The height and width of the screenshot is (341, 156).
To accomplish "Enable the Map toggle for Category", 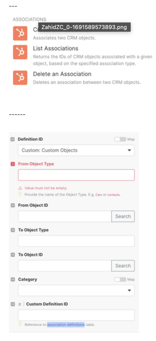I will click(x=120, y=279).
